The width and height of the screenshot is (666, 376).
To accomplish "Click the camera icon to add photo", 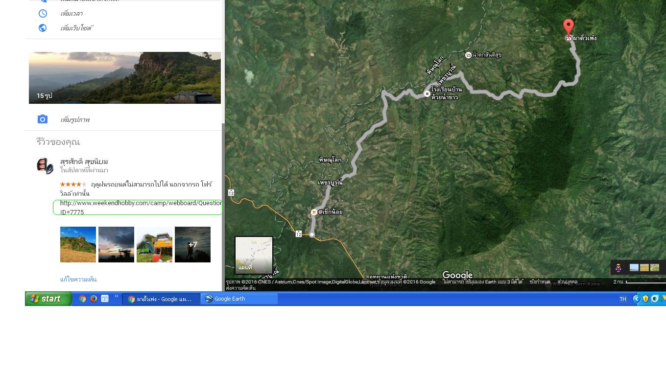I will (43, 119).
